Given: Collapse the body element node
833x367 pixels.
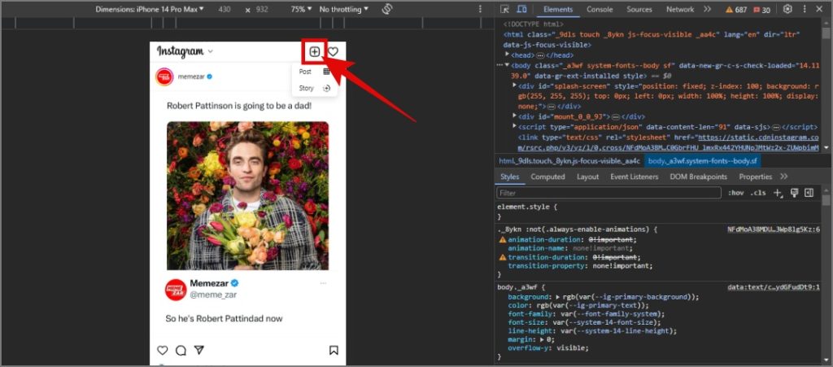Looking at the screenshot, I should (508, 65).
